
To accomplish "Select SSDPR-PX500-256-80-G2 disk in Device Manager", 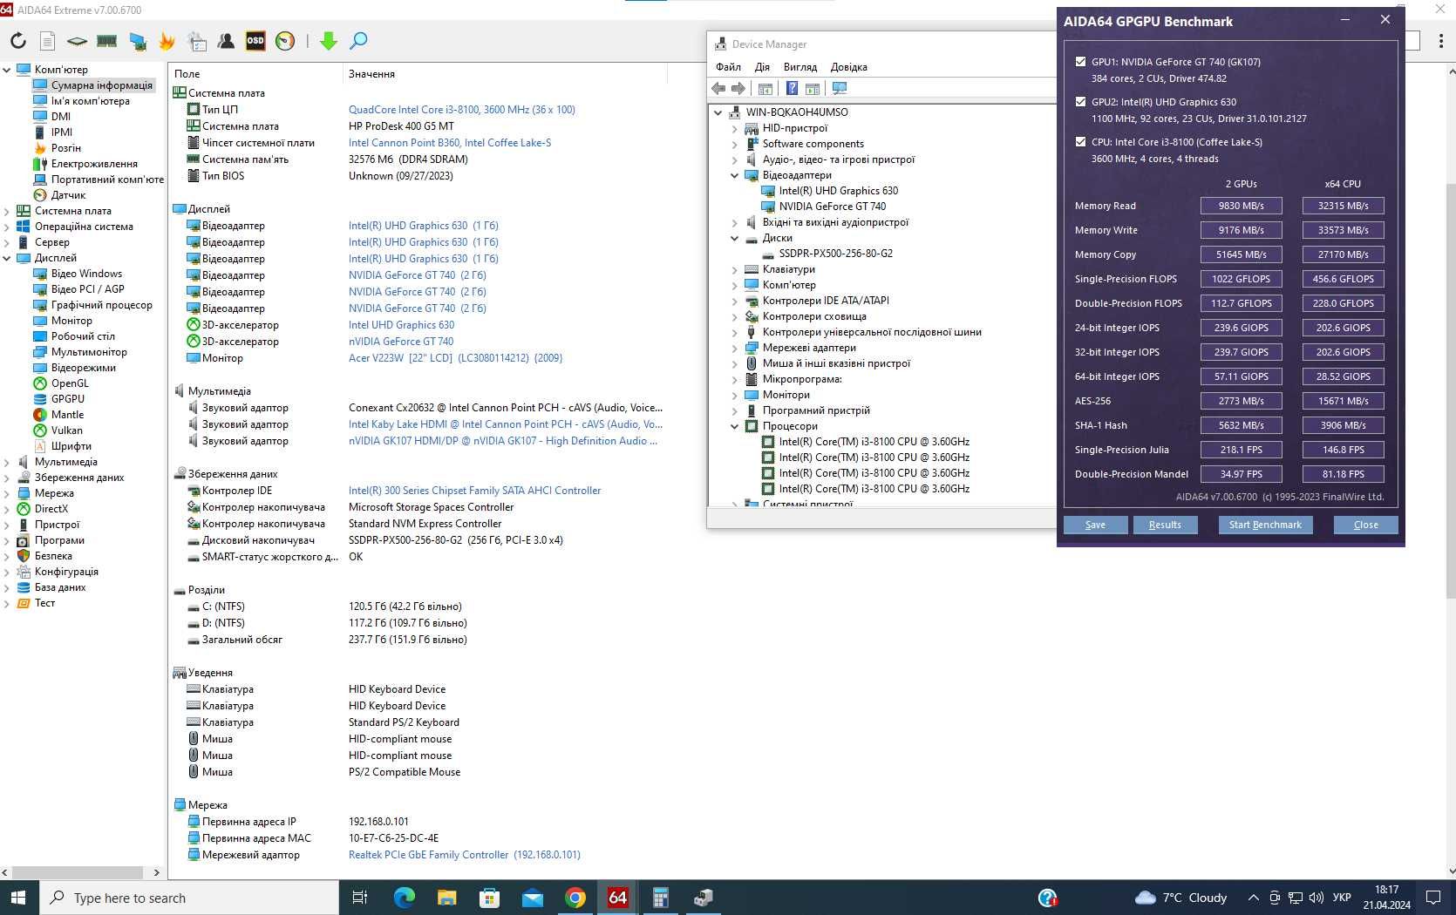I will [x=835, y=254].
